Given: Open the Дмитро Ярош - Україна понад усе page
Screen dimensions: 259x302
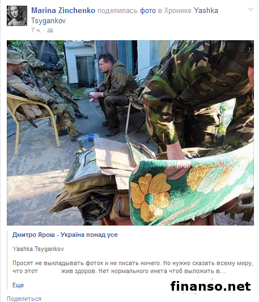Looking at the screenshot, I should pyautogui.click(x=65, y=235).
